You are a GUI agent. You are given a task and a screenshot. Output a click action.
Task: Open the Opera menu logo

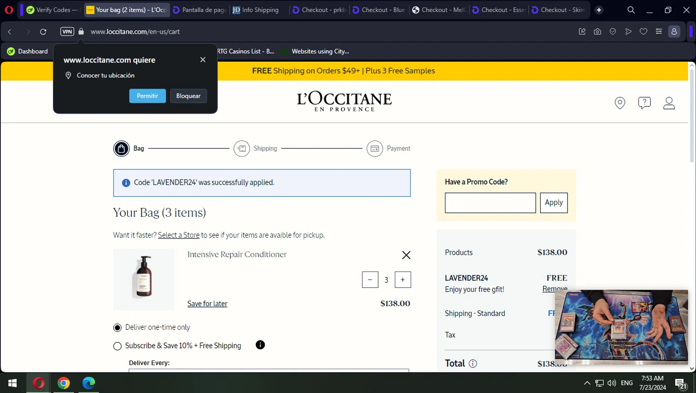coord(9,9)
